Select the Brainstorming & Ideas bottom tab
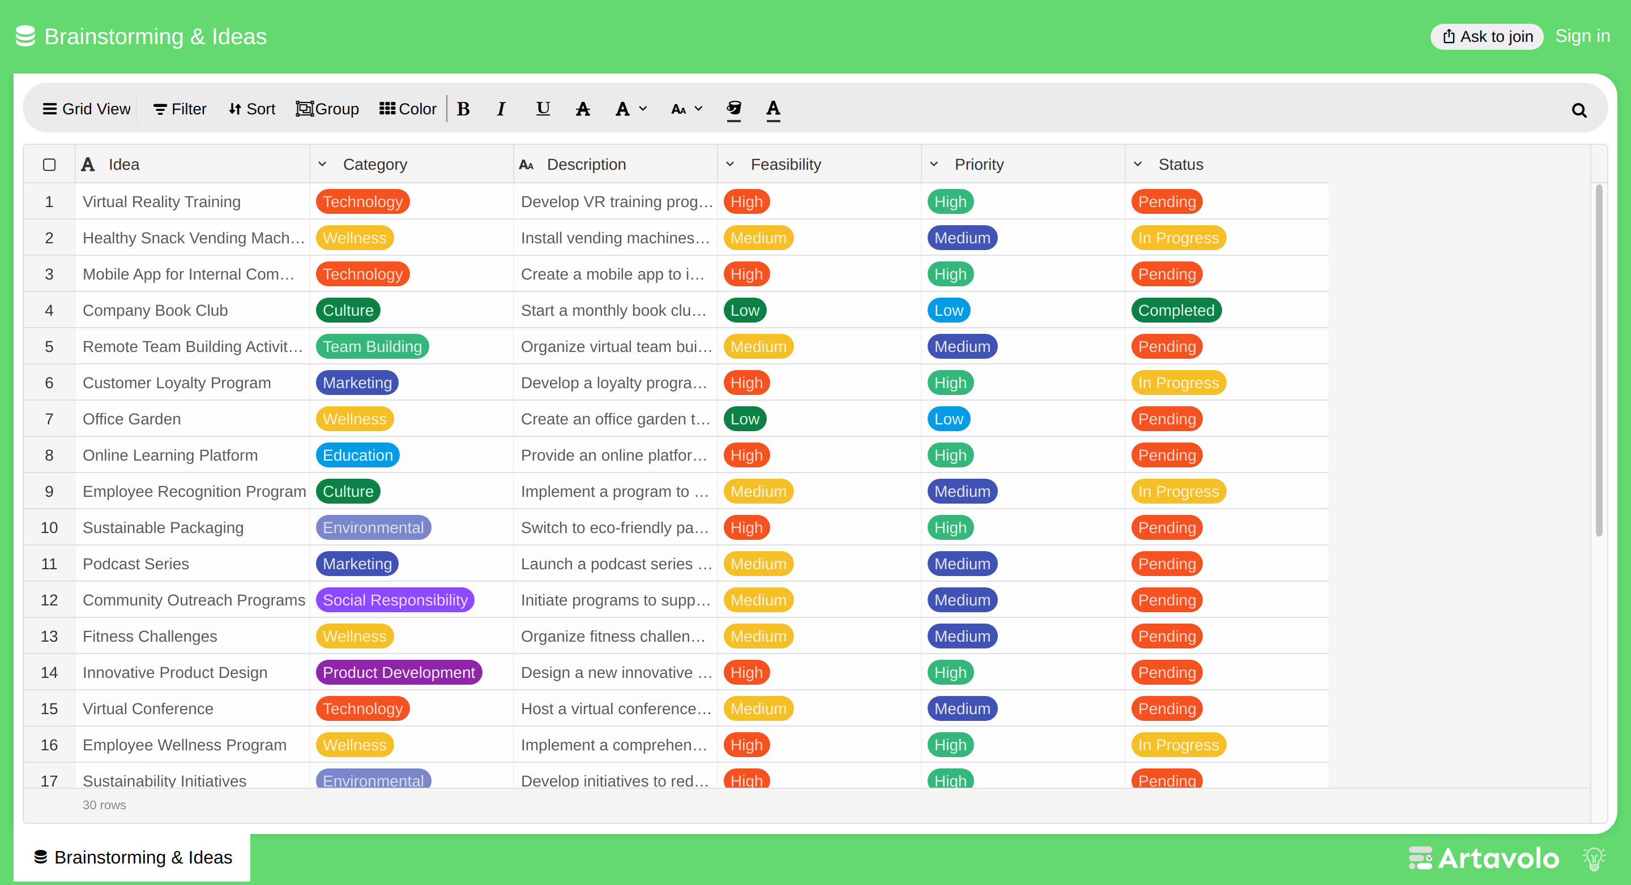 [133, 857]
